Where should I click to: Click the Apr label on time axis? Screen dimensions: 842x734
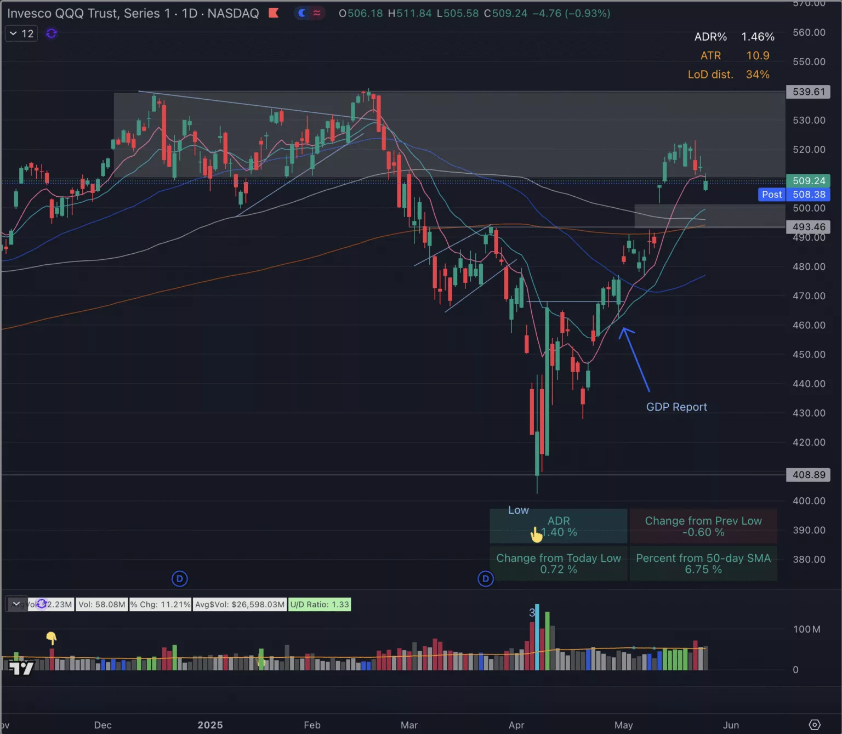click(516, 725)
